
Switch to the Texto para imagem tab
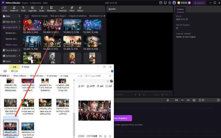pos(58,16)
